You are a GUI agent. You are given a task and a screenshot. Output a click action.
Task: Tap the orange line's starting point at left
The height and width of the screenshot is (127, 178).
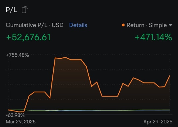point(8,110)
